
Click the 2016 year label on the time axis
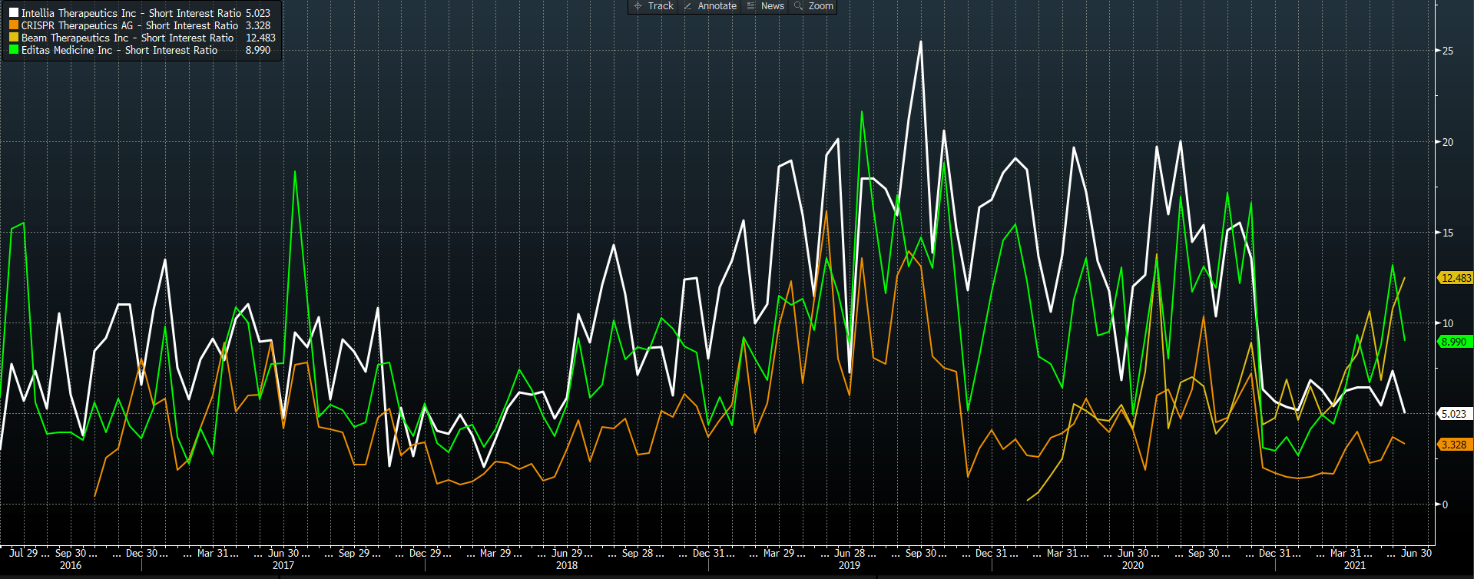[x=71, y=565]
